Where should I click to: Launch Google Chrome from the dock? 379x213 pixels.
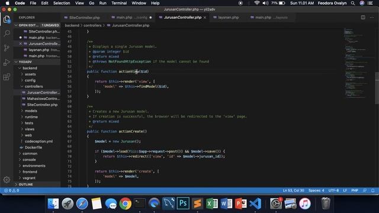pyautogui.click(x=125, y=204)
